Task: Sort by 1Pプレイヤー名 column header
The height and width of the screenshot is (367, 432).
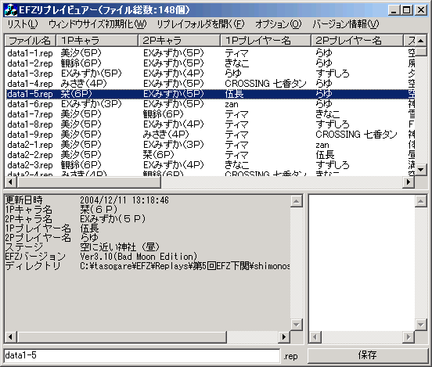Action: pyautogui.click(x=265, y=41)
